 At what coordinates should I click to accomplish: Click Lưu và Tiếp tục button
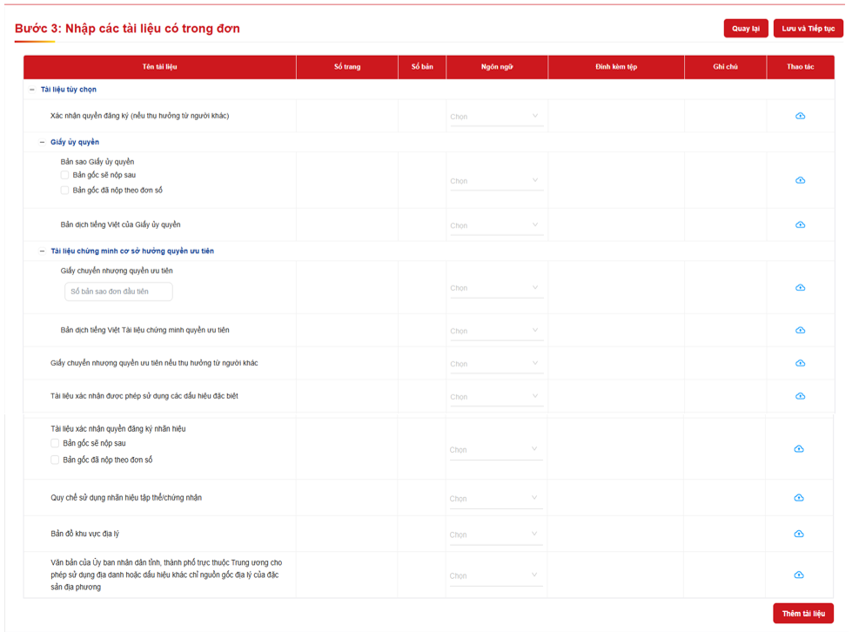808,29
